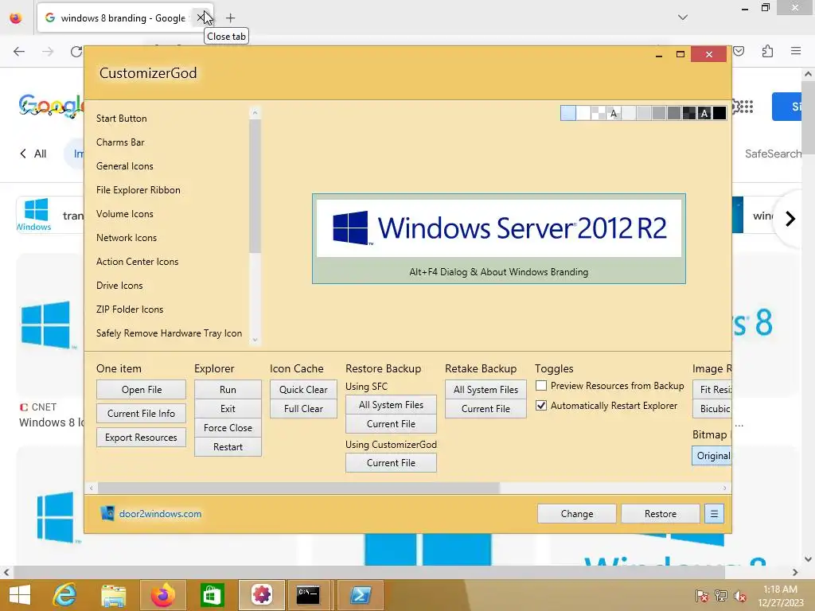Enable Preview Resources from Backup checkbox

[x=541, y=386]
